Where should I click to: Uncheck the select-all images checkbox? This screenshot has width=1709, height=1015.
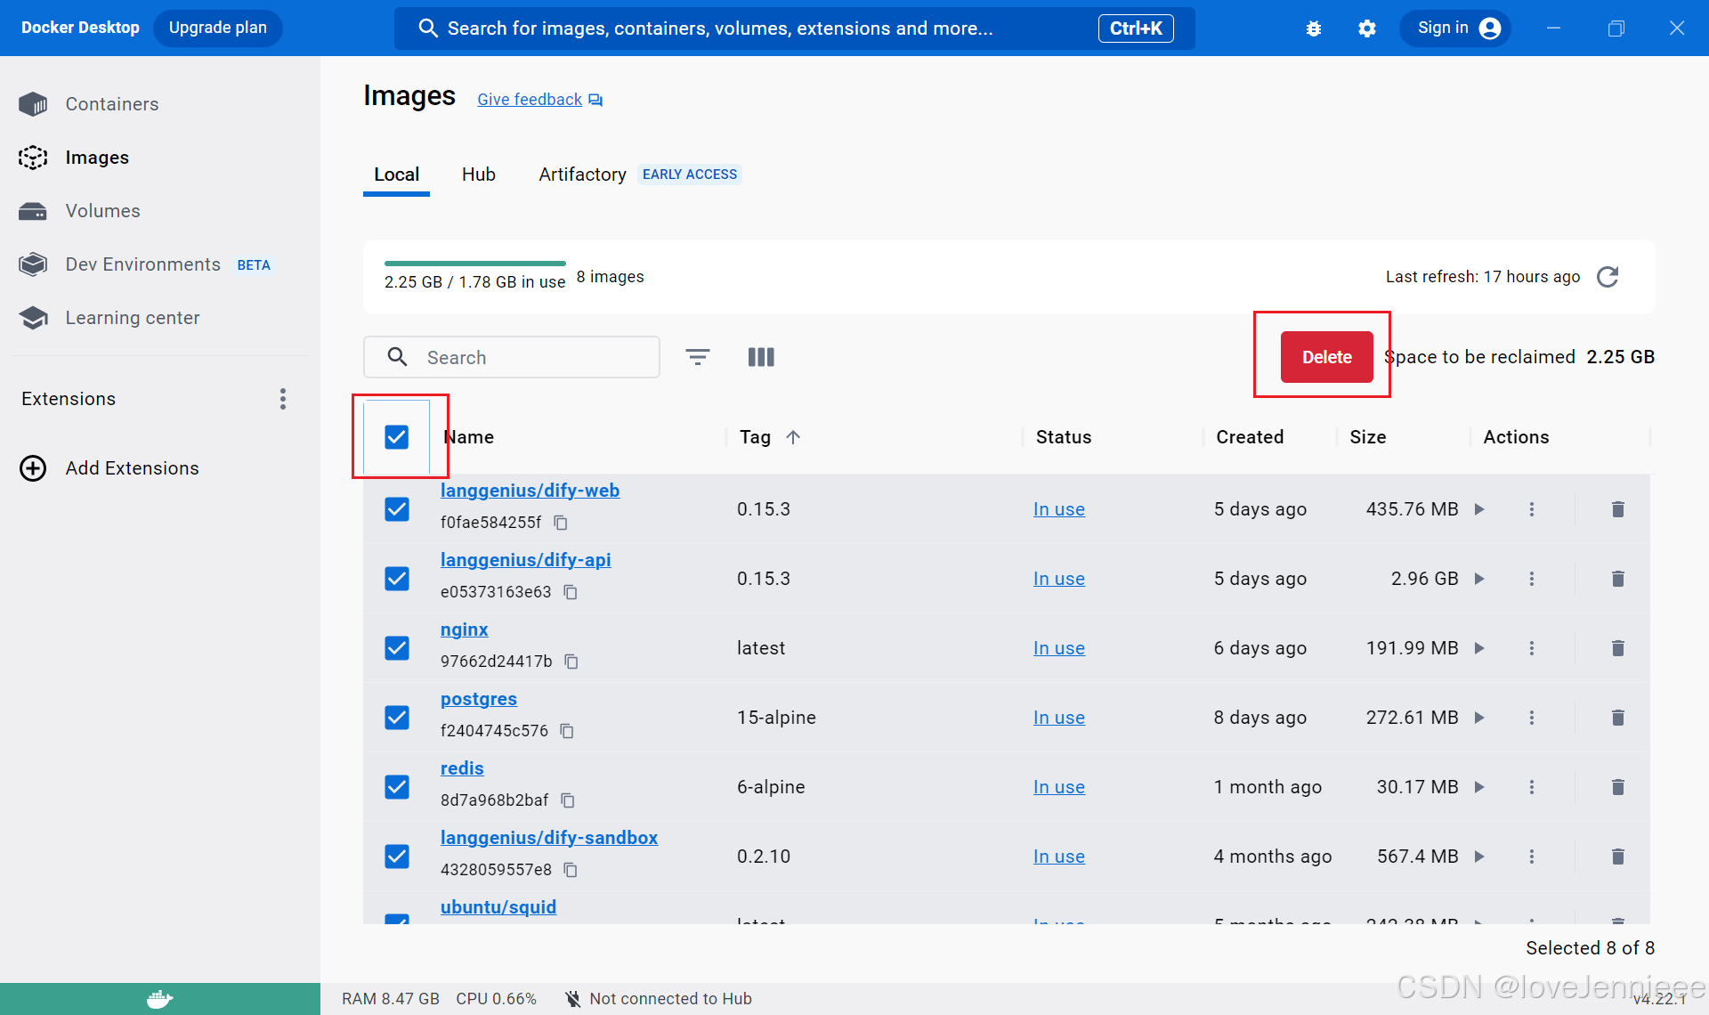[x=397, y=437]
